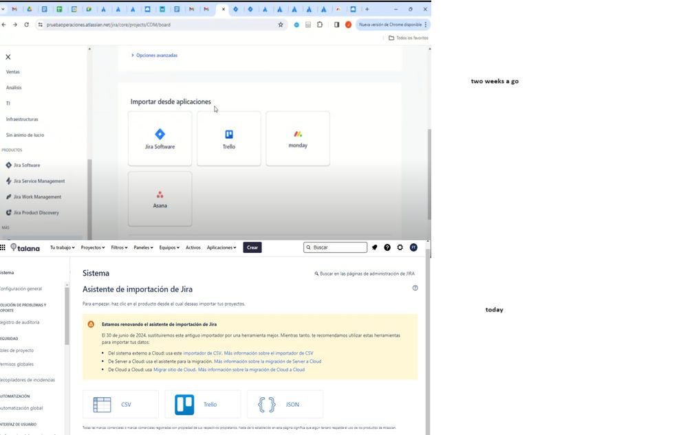The image size is (687, 435).
Task: Go back using the browser back arrow
Action: coord(3,25)
